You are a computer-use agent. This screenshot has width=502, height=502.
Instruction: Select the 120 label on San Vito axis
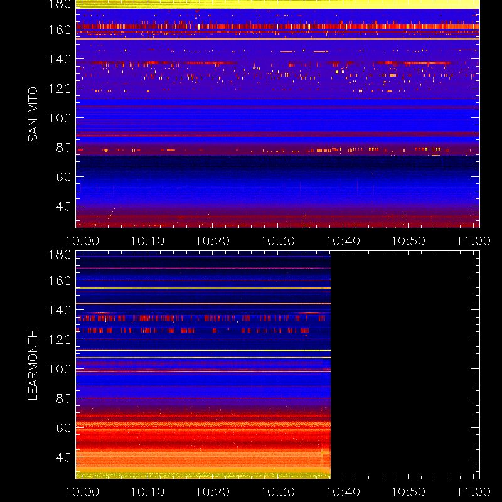60,88
